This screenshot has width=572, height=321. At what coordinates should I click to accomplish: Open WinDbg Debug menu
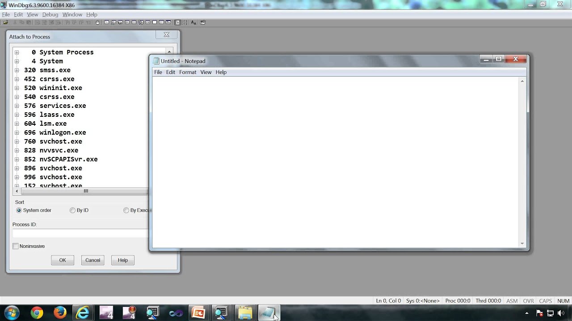[50, 14]
